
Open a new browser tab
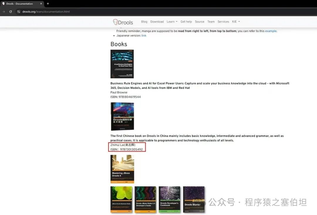[48, 4]
